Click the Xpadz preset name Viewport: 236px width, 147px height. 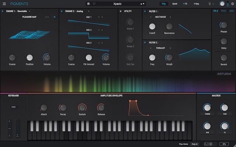click(118, 4)
